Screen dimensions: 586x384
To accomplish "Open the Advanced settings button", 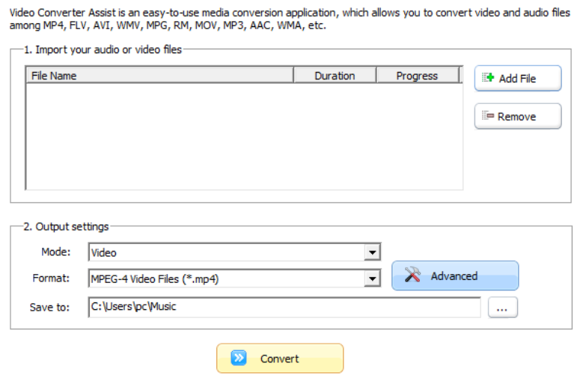I will tap(454, 275).
